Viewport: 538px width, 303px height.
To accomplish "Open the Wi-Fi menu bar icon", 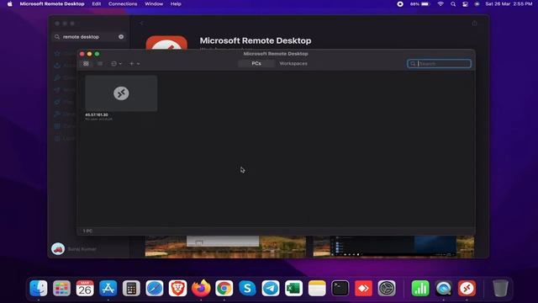I will point(440,4).
